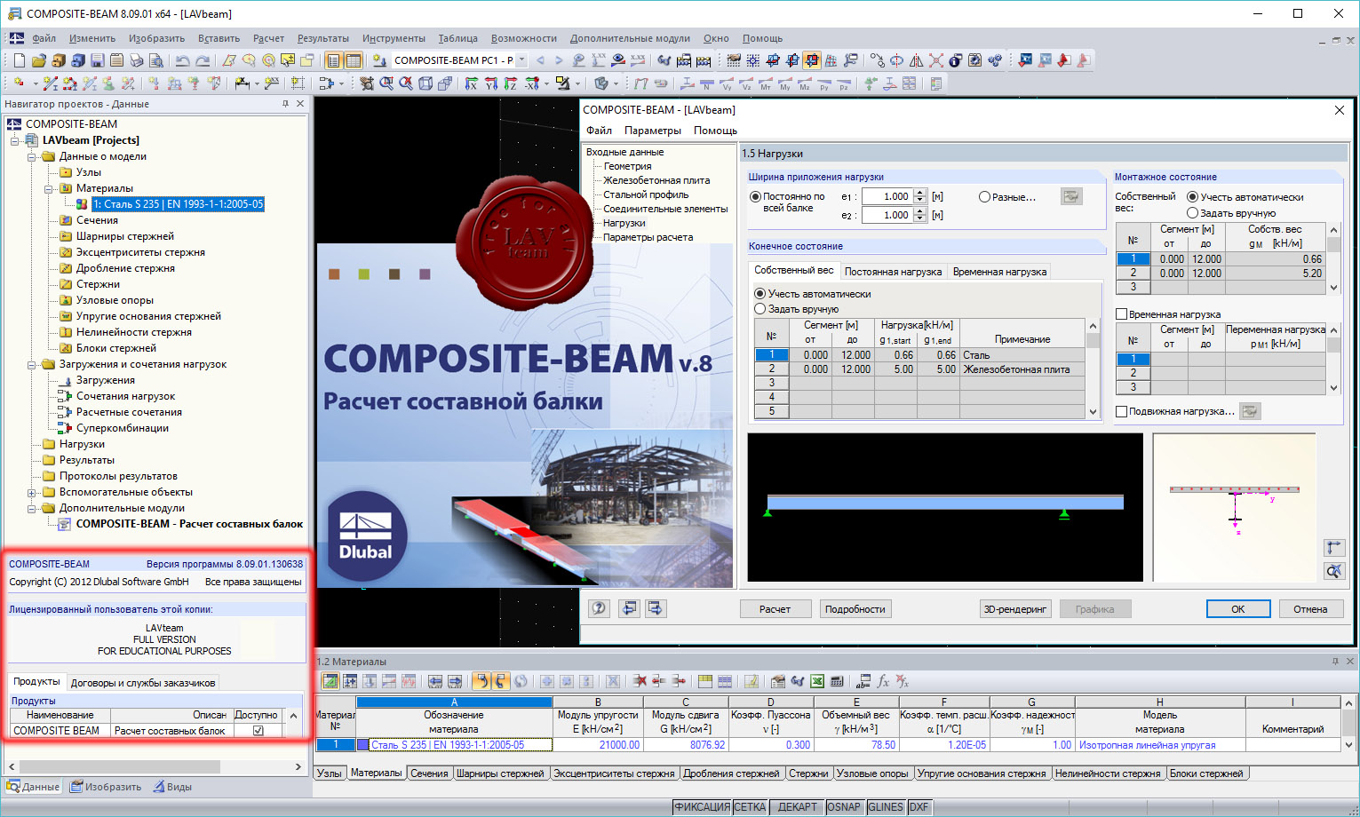The image size is (1360, 817).
Task: Click the Redo arrow in main toolbar
Action: coord(203,60)
